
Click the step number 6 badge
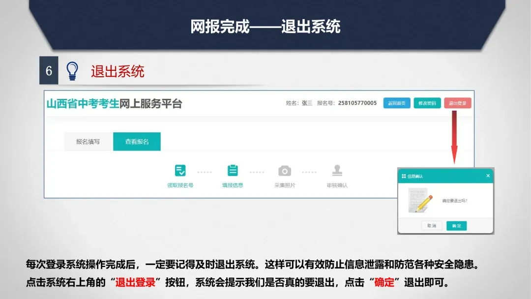(x=48, y=70)
